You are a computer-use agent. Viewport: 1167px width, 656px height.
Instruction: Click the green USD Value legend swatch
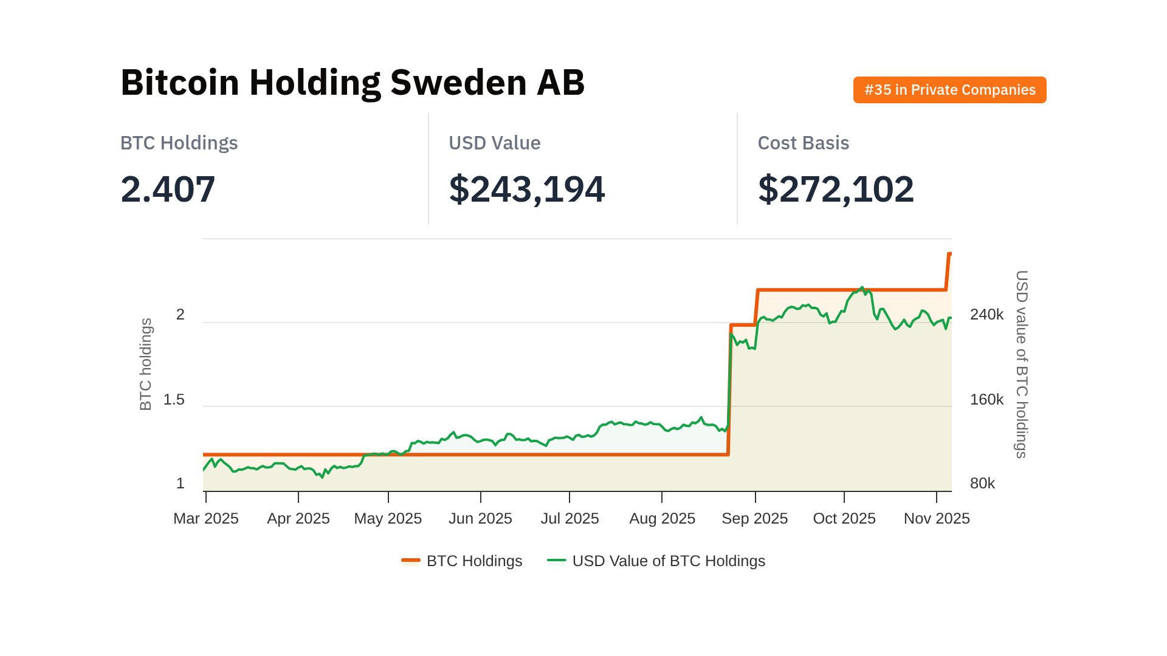point(556,560)
